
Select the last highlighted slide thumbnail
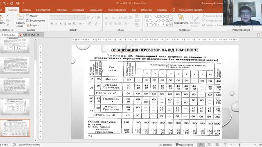coord(15,128)
